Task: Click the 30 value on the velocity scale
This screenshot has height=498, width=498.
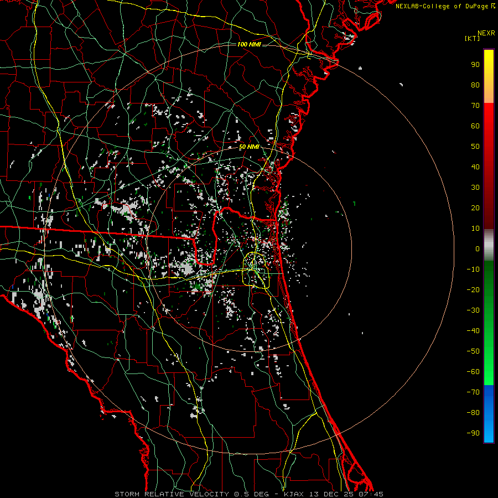Action: pos(475,188)
